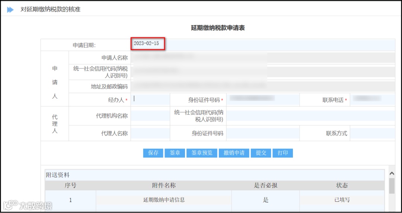Click the 附件名称 column header
Screen dimensions: 402x213
(x=164, y=186)
